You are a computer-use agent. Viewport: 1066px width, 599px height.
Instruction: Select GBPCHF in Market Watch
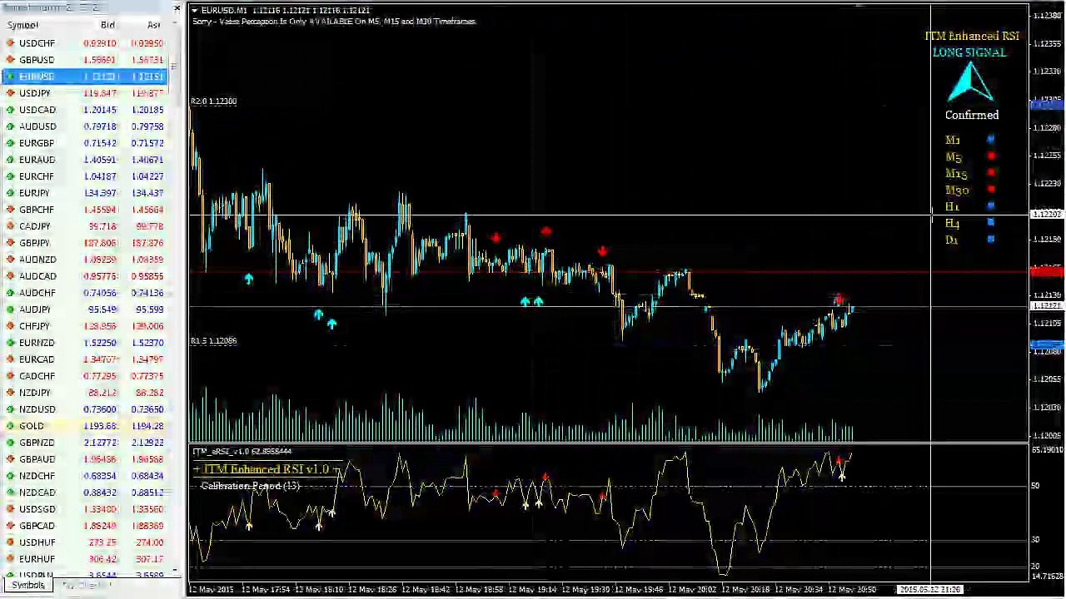85,210
